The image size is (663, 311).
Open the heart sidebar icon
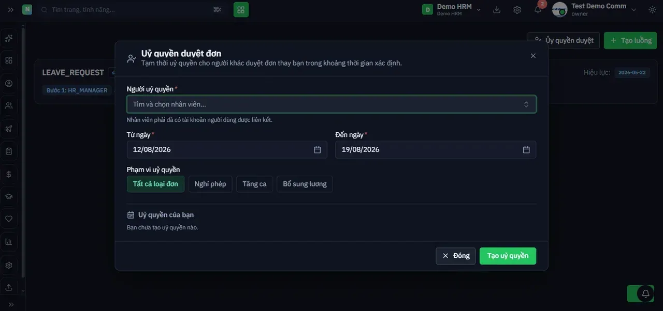[x=9, y=219]
